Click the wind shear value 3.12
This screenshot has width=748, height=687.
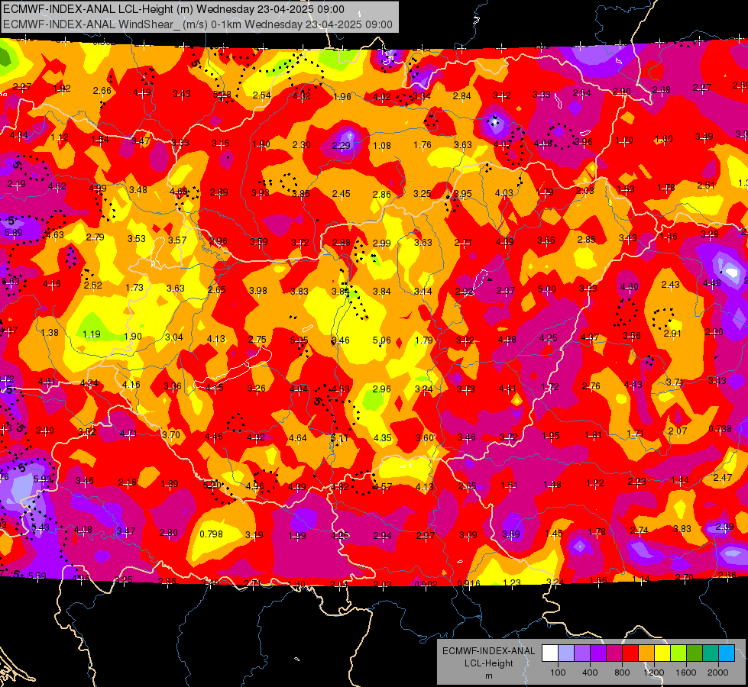pos(502,95)
